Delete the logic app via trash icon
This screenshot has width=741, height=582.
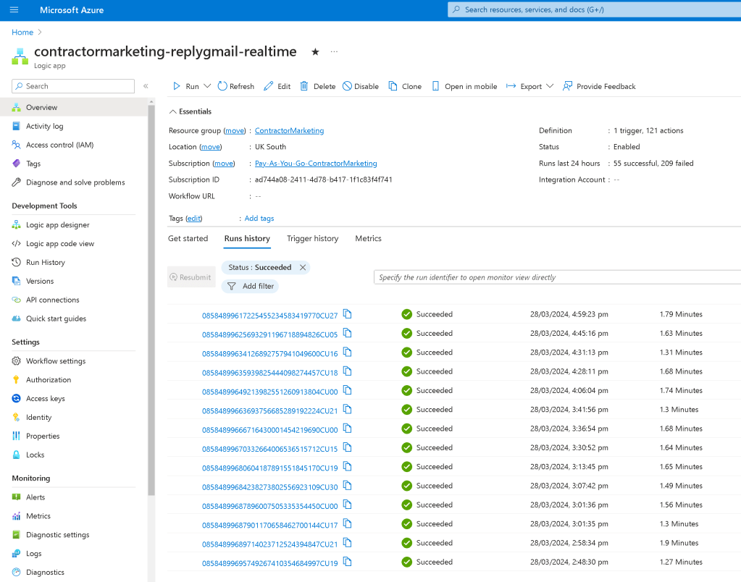click(318, 86)
